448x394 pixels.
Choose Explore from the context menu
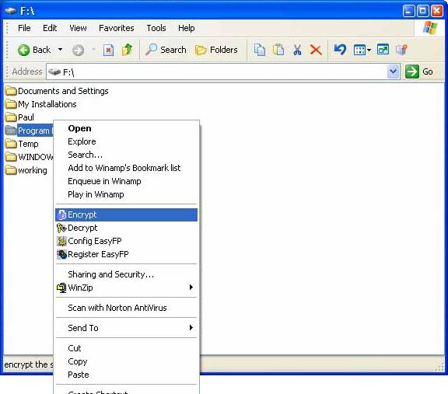coord(126,141)
